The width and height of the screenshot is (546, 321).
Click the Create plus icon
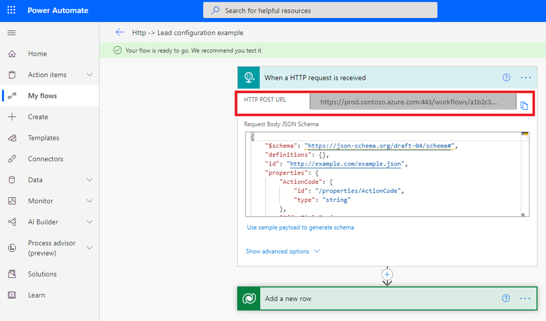(x=12, y=117)
